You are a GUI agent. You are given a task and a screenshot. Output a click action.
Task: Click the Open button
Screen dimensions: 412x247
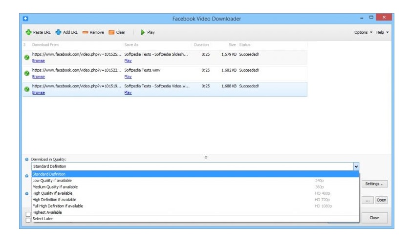[x=381, y=200]
